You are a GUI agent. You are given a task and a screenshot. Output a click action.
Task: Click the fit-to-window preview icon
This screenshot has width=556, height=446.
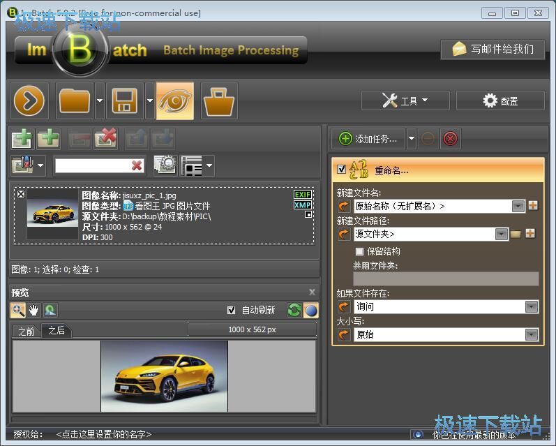point(50,310)
